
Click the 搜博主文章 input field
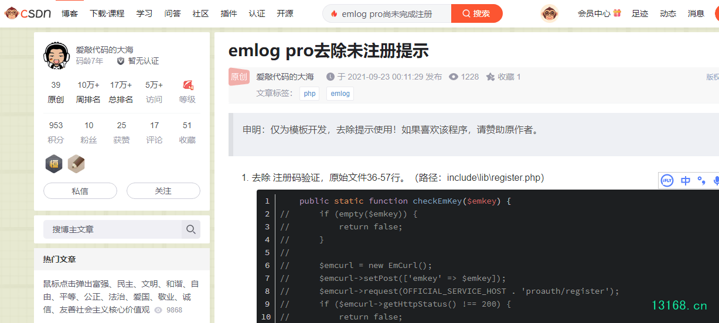(x=113, y=229)
